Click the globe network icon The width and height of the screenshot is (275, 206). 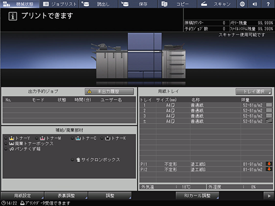point(242,4)
